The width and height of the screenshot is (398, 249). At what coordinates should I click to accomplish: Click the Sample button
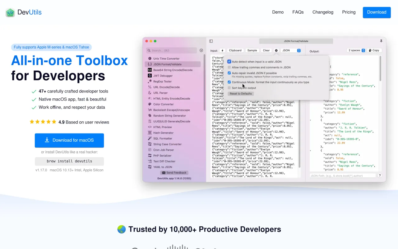pos(252,50)
